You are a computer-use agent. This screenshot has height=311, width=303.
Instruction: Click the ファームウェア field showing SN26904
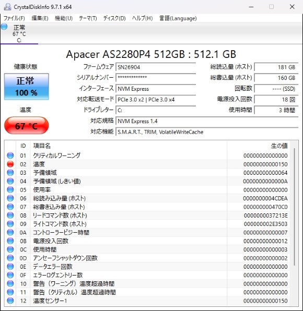pos(156,67)
